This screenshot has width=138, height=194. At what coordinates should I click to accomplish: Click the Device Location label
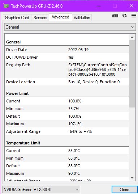(x=21, y=82)
